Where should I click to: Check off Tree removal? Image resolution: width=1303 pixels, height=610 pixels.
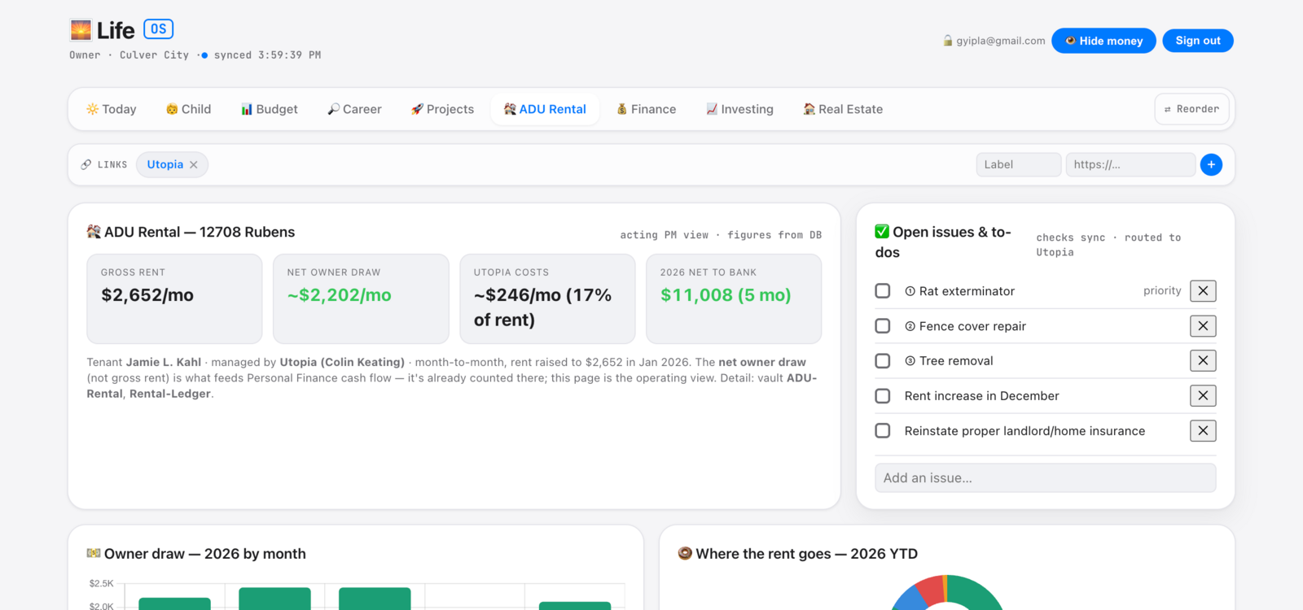883,361
